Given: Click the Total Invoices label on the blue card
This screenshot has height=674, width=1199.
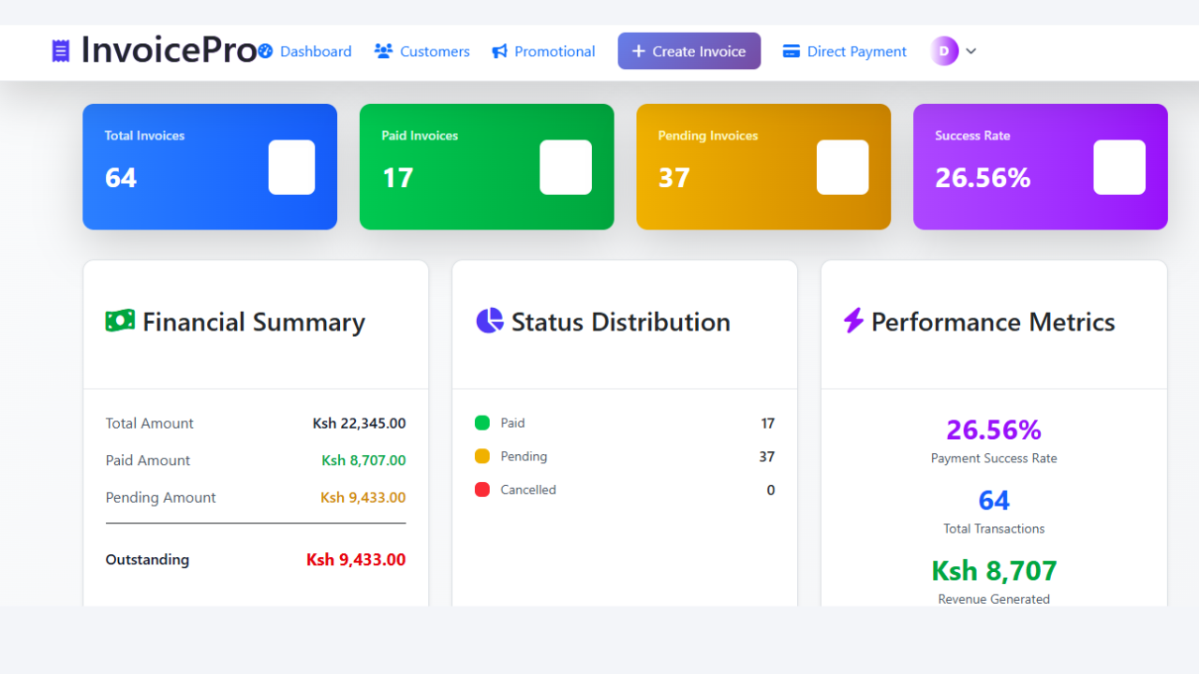Looking at the screenshot, I should (x=144, y=136).
